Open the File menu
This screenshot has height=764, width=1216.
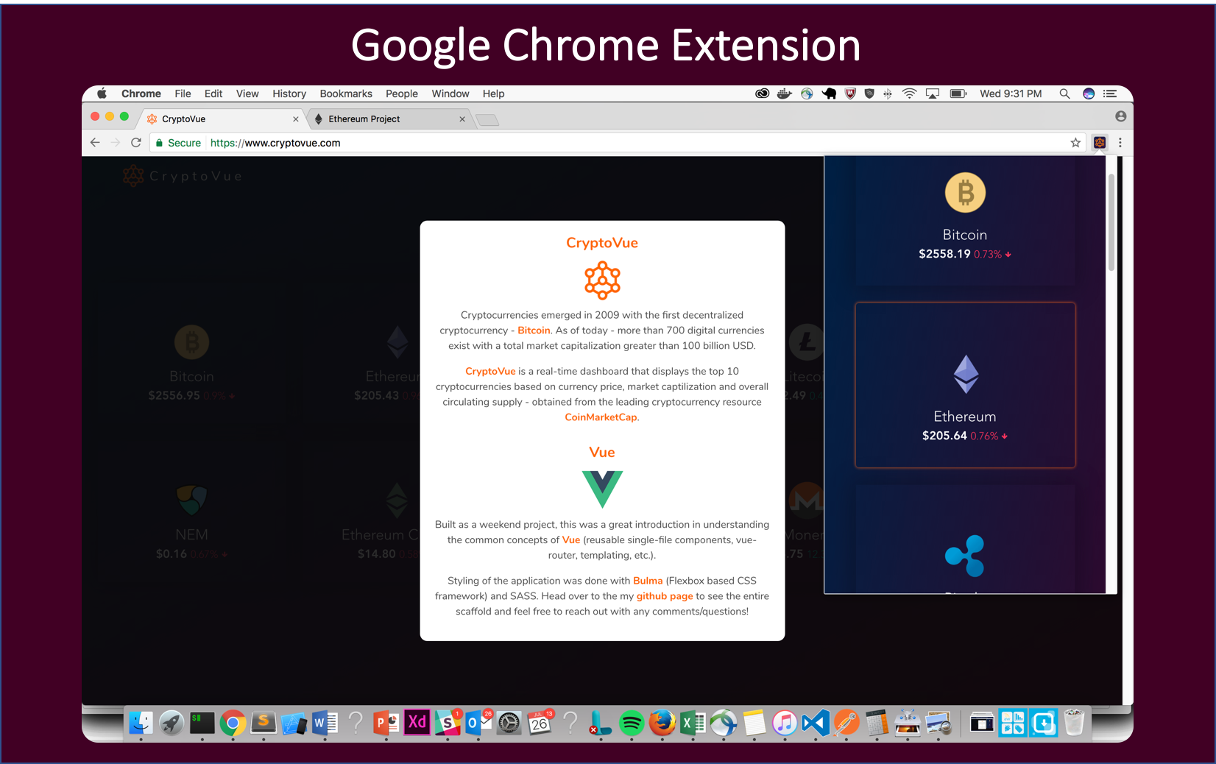[183, 93]
